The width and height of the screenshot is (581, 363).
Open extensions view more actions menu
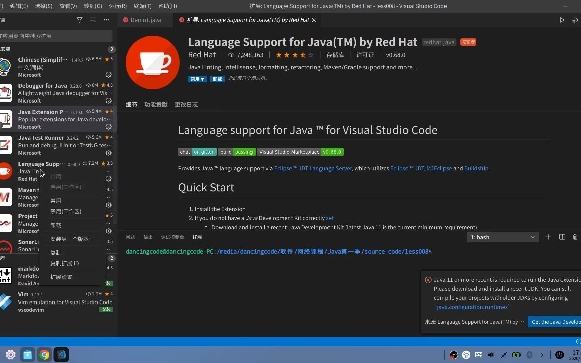click(107, 20)
